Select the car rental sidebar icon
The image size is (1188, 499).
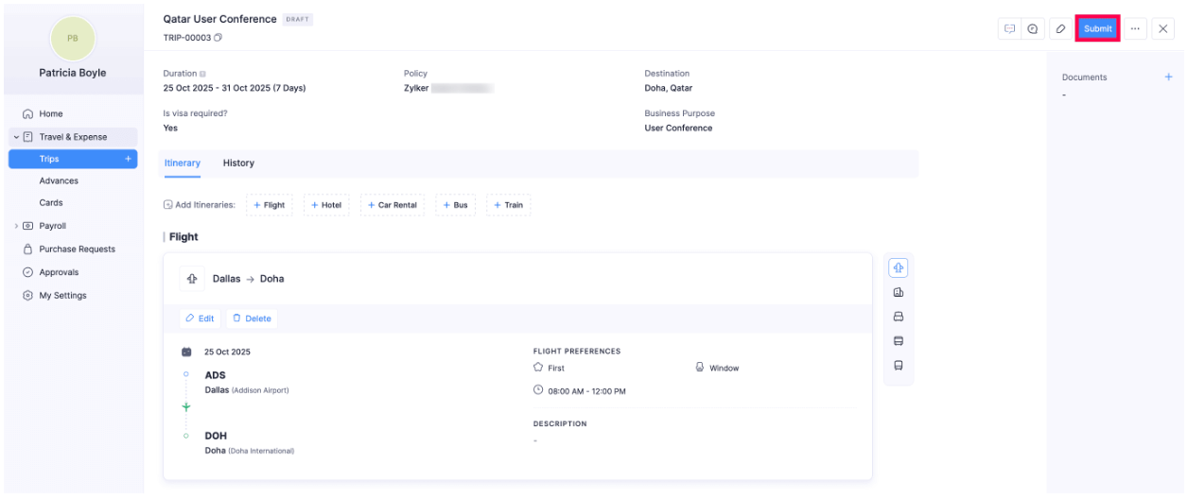pos(898,317)
